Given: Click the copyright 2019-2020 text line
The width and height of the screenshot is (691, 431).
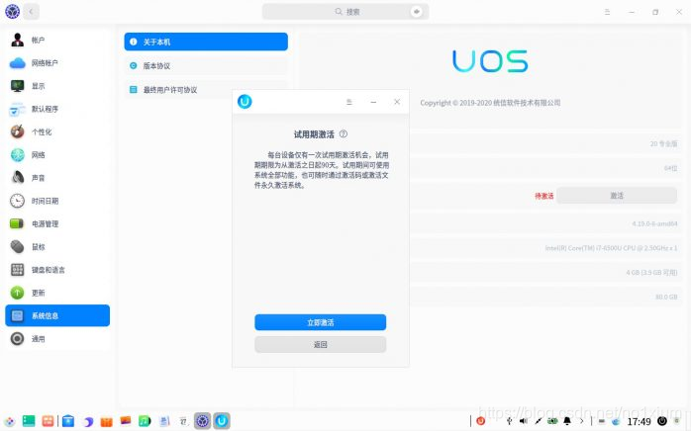Looking at the screenshot, I should (x=490, y=103).
